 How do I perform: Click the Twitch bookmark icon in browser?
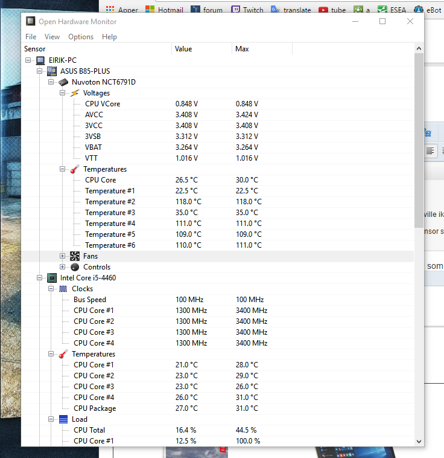235,10
